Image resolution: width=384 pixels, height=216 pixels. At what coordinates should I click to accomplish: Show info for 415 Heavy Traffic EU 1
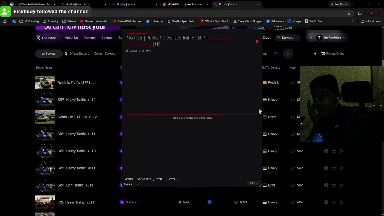(x=326, y=202)
